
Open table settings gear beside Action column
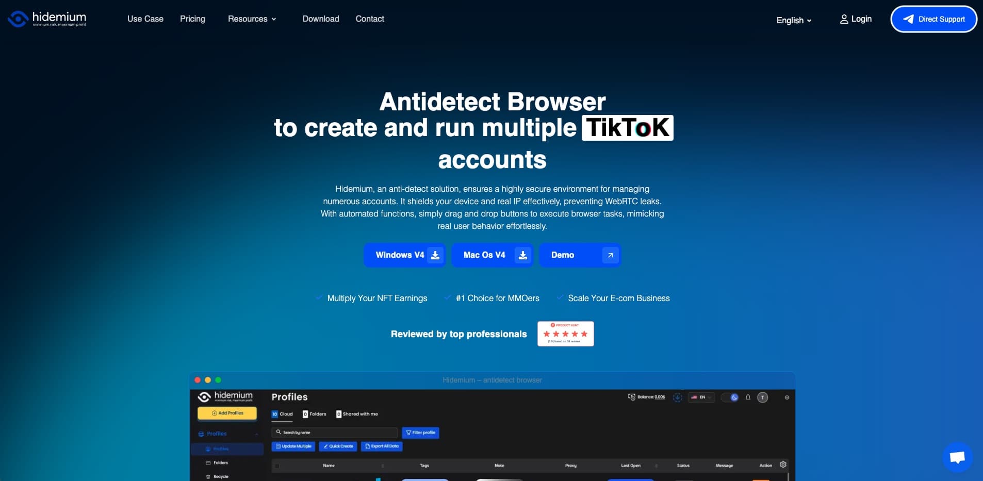pos(783,465)
